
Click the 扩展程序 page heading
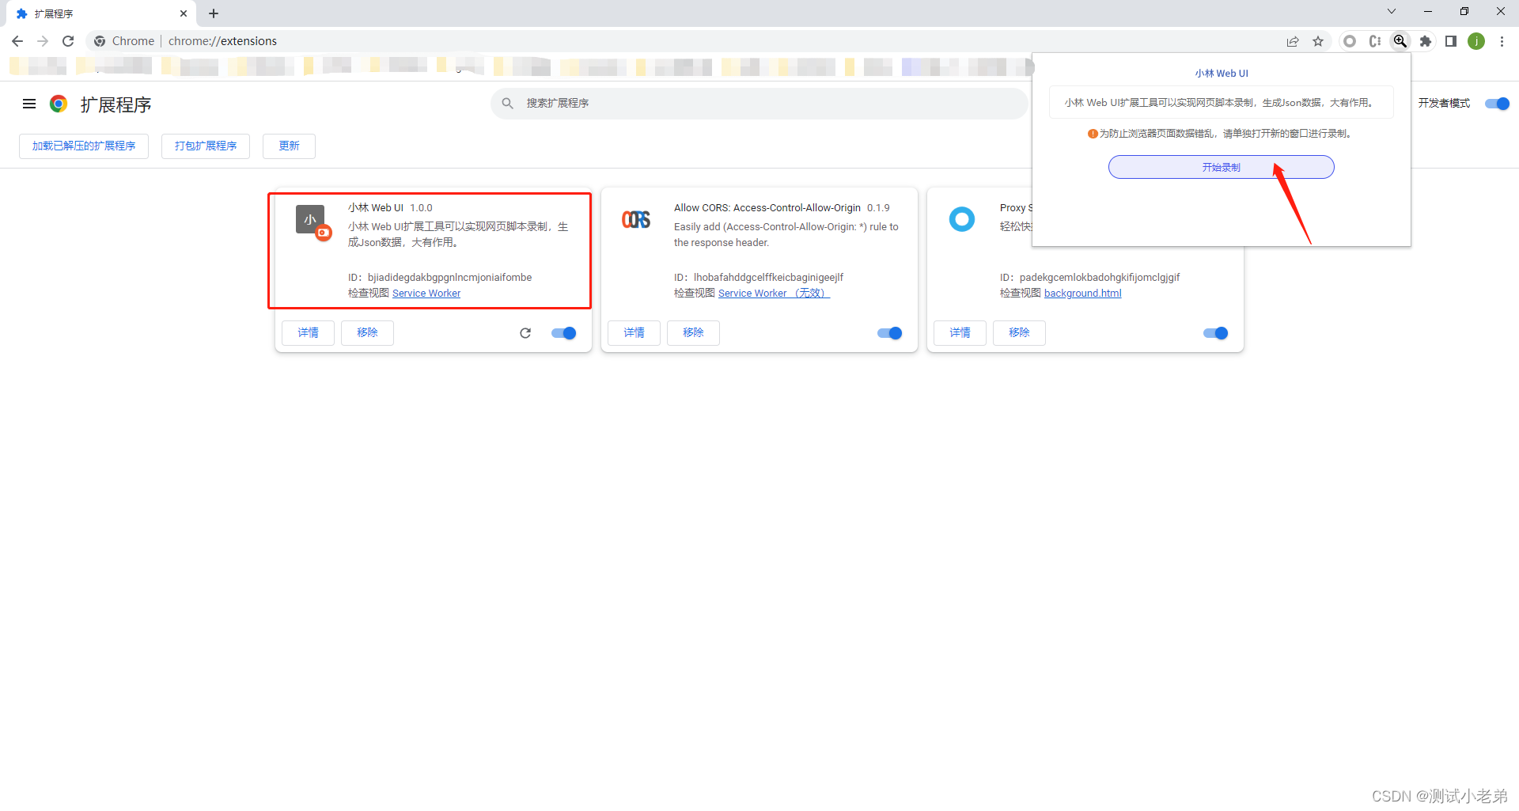click(x=116, y=104)
